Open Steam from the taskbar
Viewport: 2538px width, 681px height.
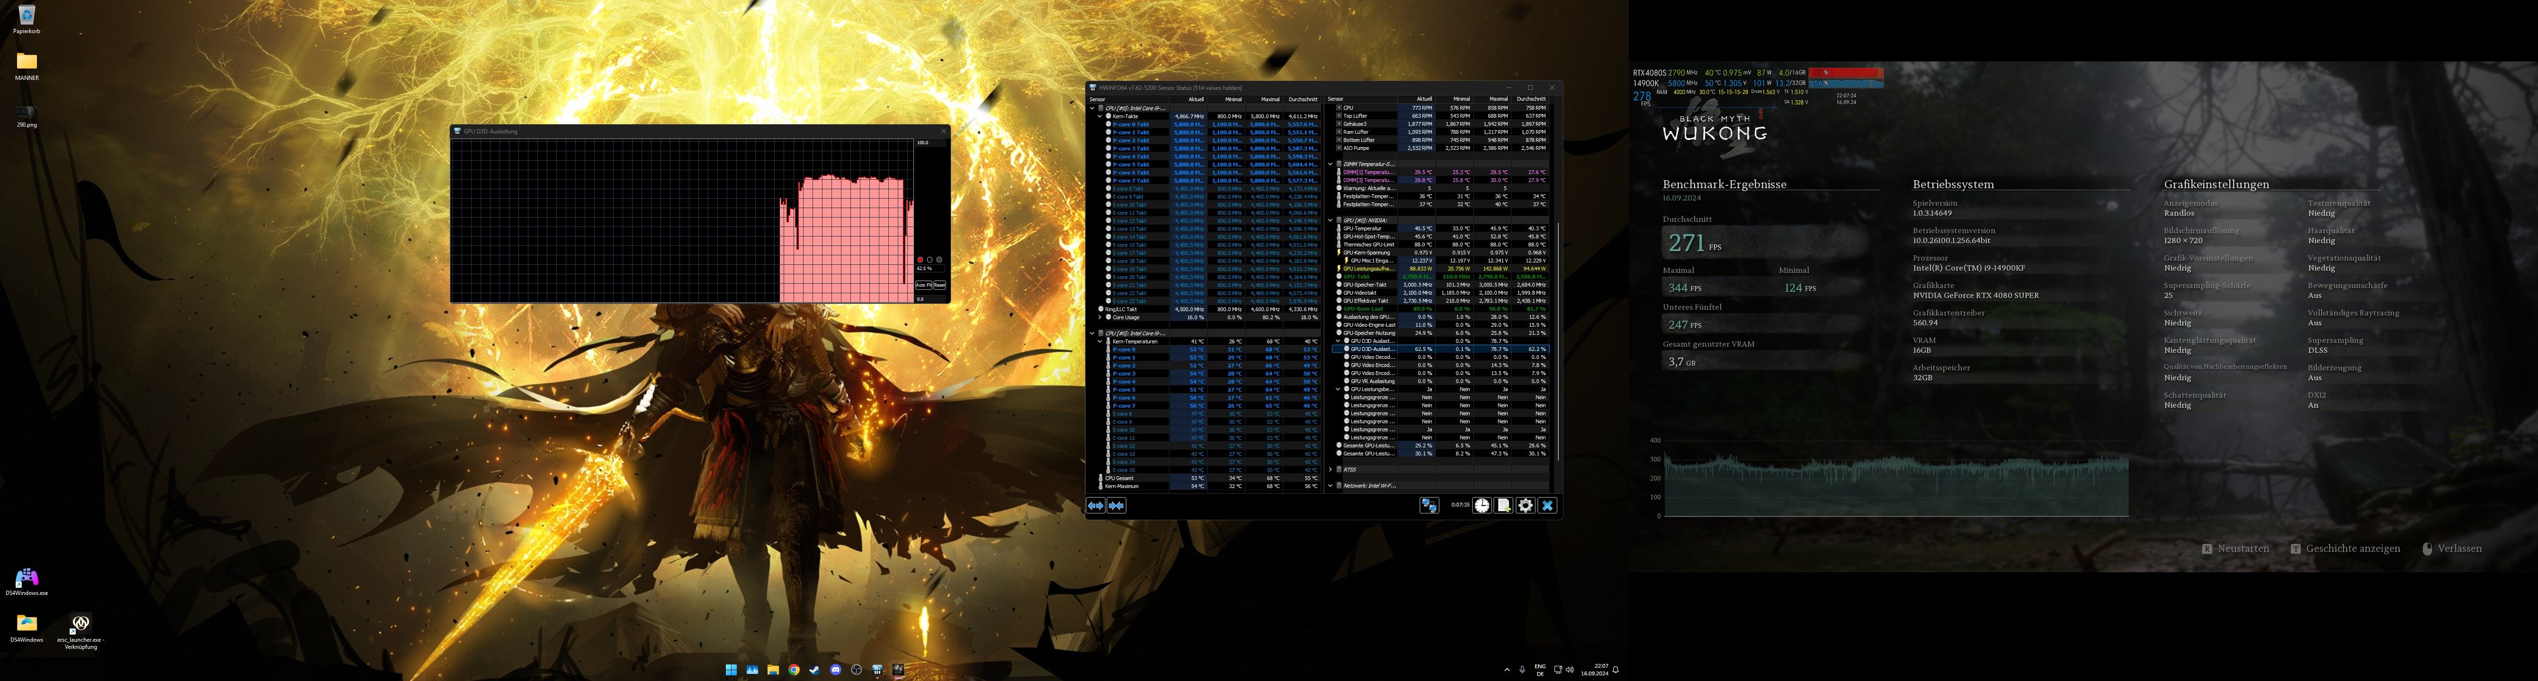pyautogui.click(x=815, y=670)
